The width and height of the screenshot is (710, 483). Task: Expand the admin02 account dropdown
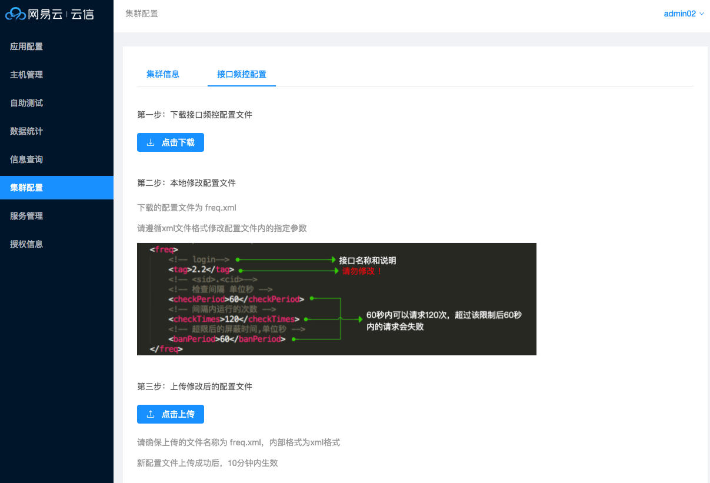(x=684, y=13)
